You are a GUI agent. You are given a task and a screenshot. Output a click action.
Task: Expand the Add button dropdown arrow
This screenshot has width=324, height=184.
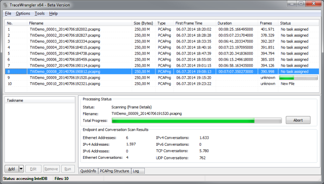(x=21, y=169)
